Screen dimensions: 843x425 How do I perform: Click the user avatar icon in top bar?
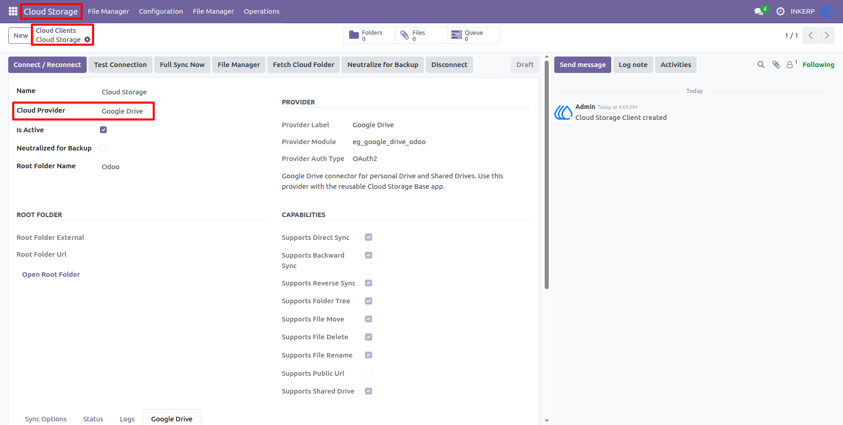click(x=827, y=11)
